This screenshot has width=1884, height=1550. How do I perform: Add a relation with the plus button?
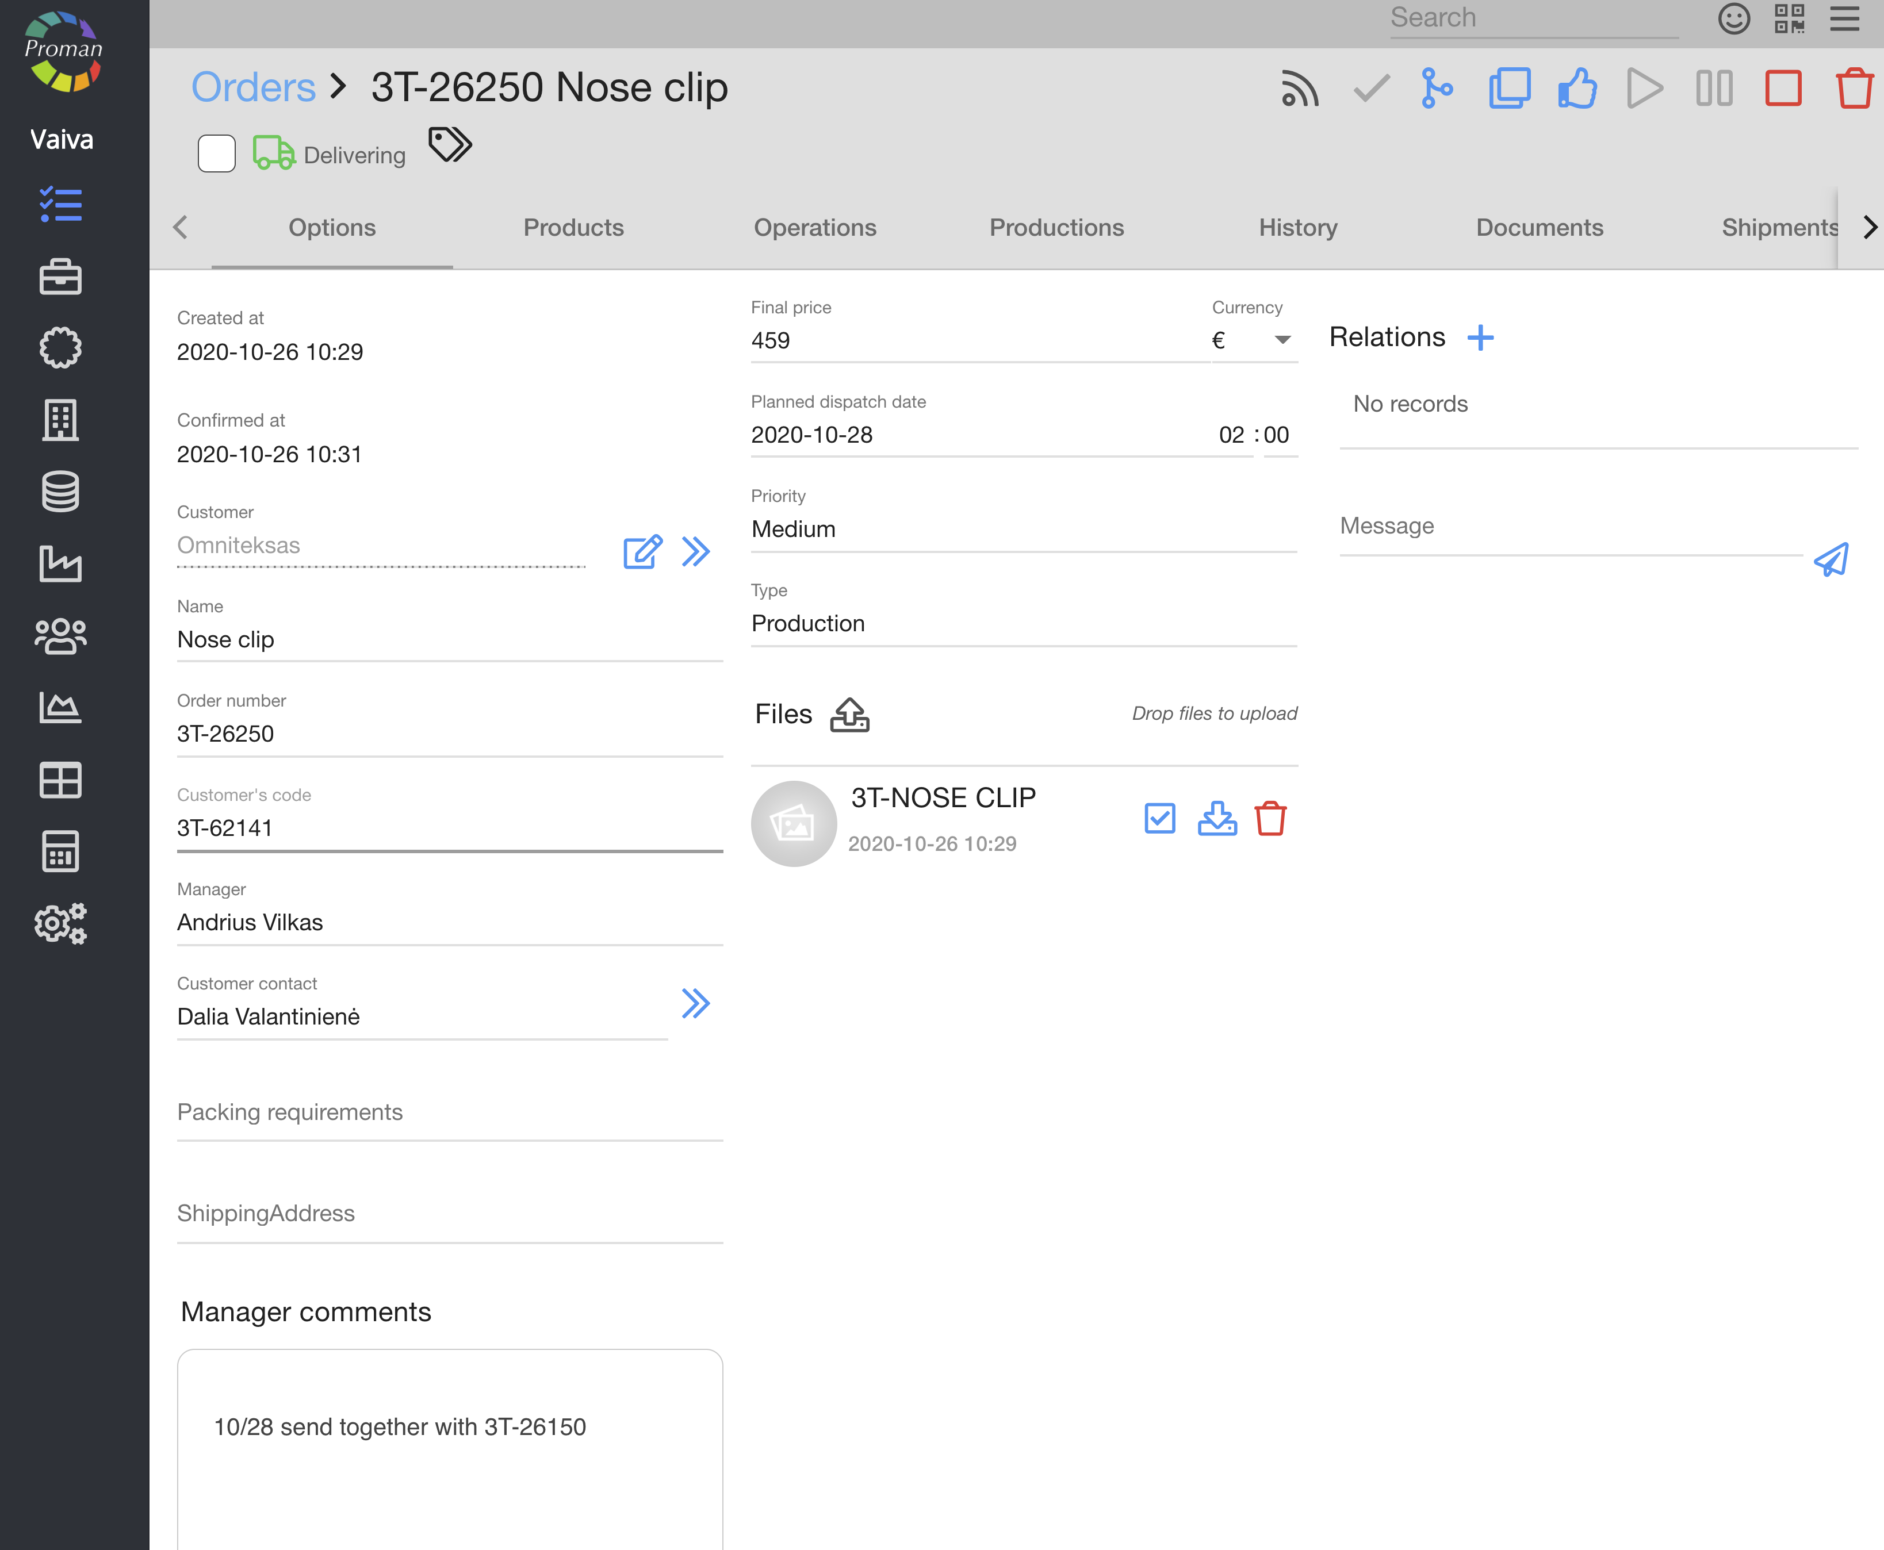click(1480, 337)
